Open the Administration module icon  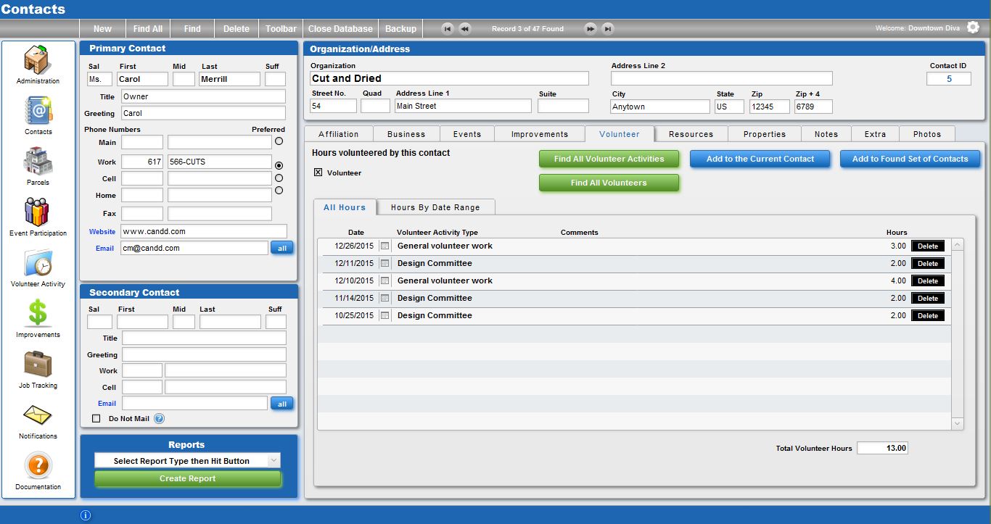coord(38,59)
